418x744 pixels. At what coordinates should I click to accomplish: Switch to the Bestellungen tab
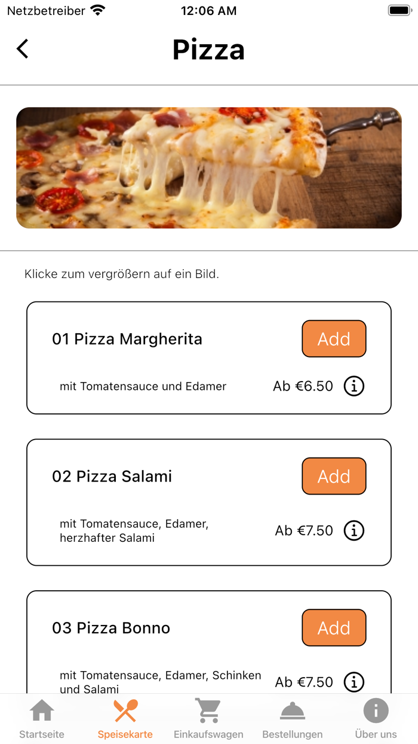292,718
